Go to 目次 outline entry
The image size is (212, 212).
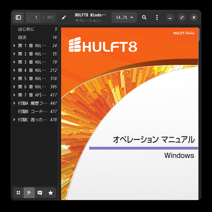(35, 37)
